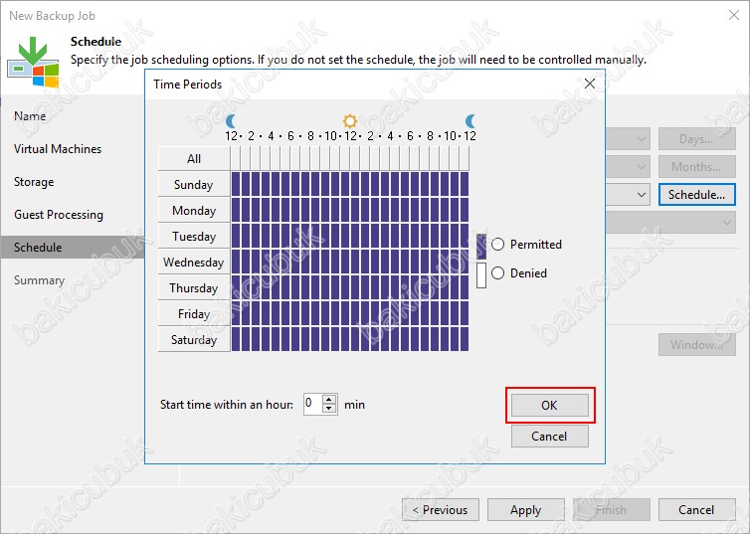Cancel the Time Periods dialog
This screenshot has height=534, width=750.
(550, 436)
